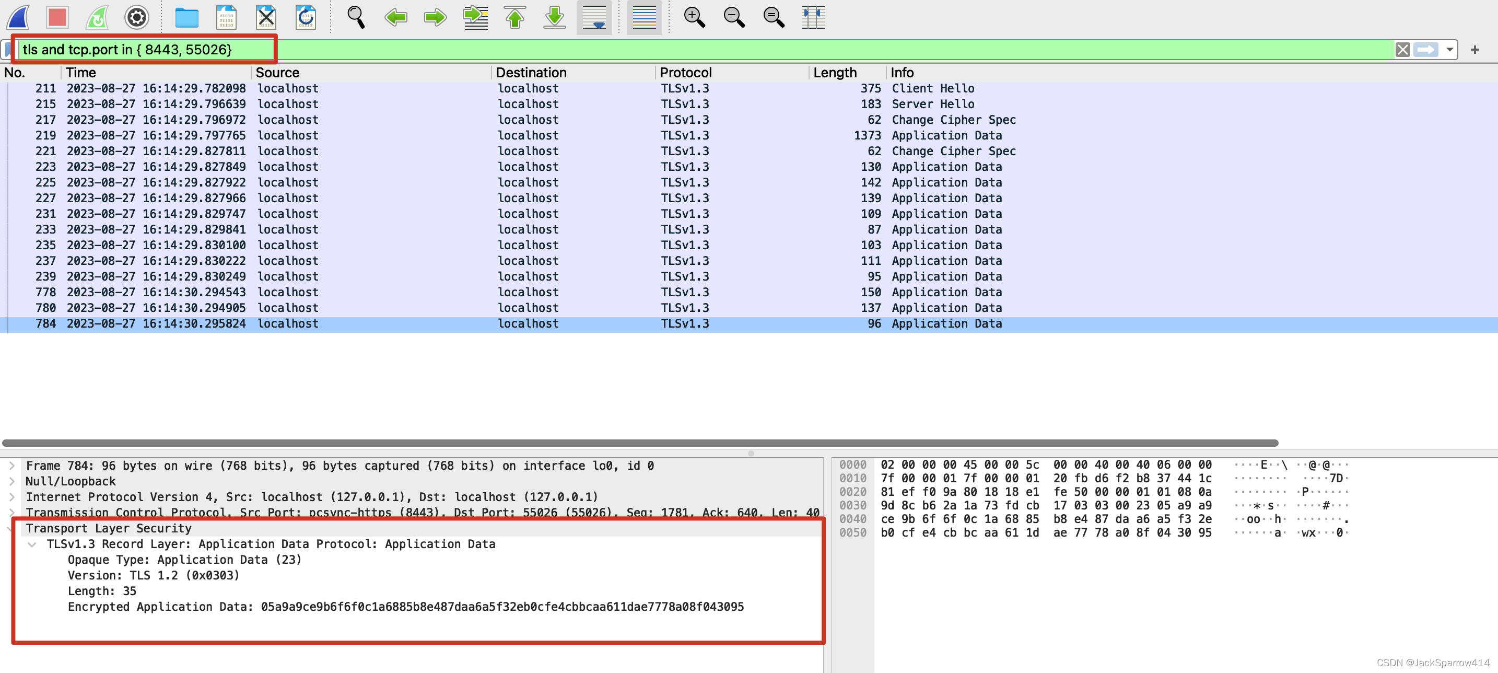Screen dimensions: 1498x673
Task: Restart the current capture
Action: [x=97, y=17]
